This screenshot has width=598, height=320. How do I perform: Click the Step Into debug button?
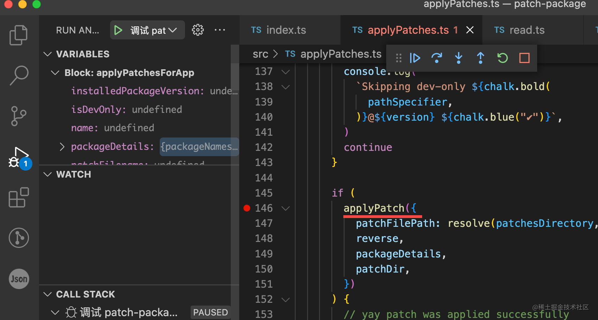459,58
